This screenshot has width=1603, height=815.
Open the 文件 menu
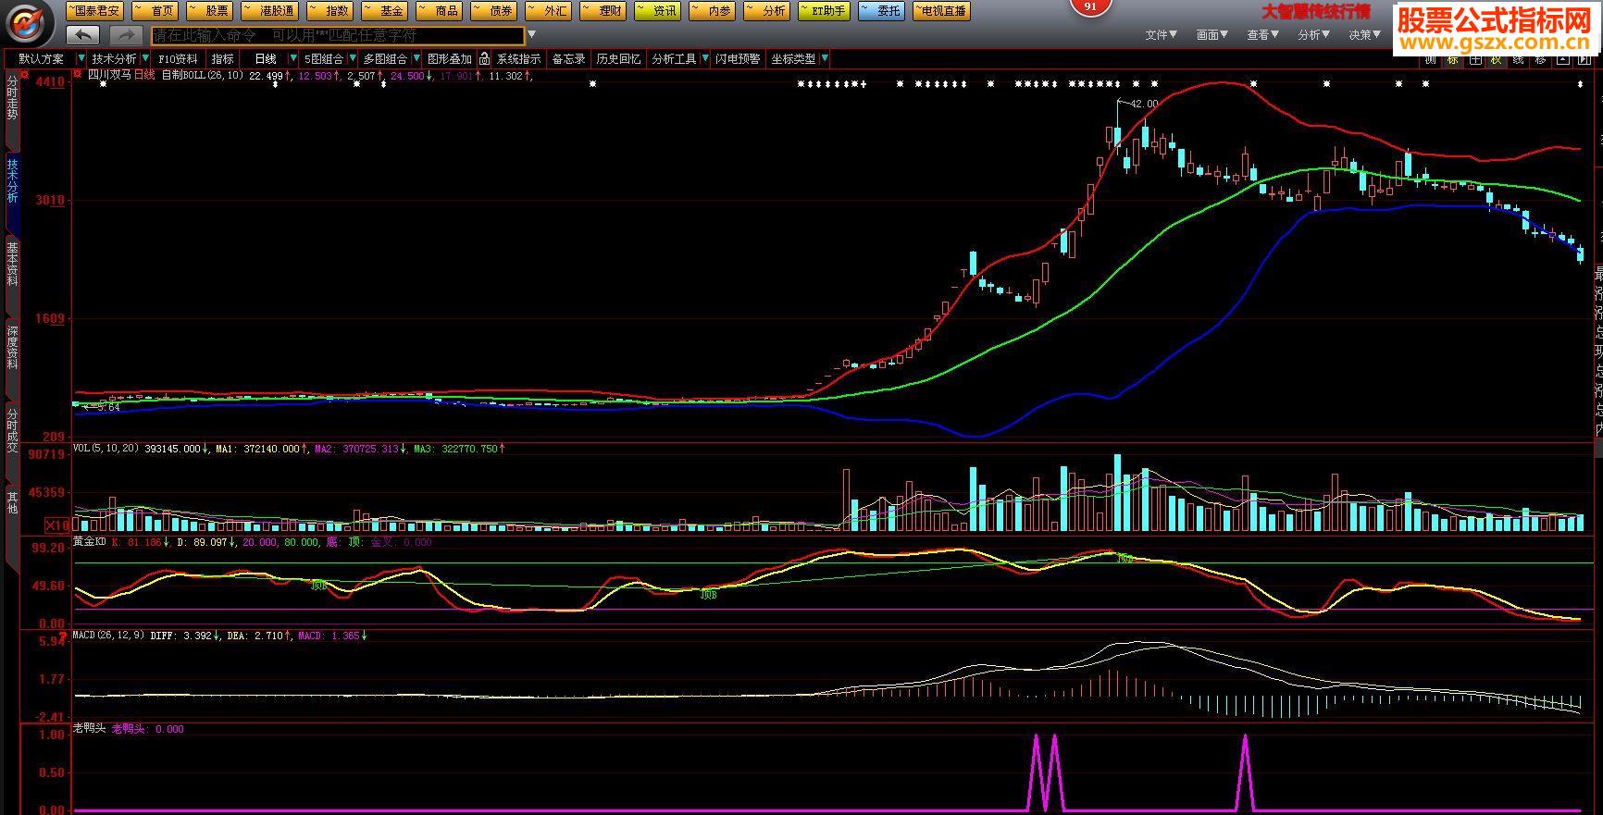tap(1161, 35)
